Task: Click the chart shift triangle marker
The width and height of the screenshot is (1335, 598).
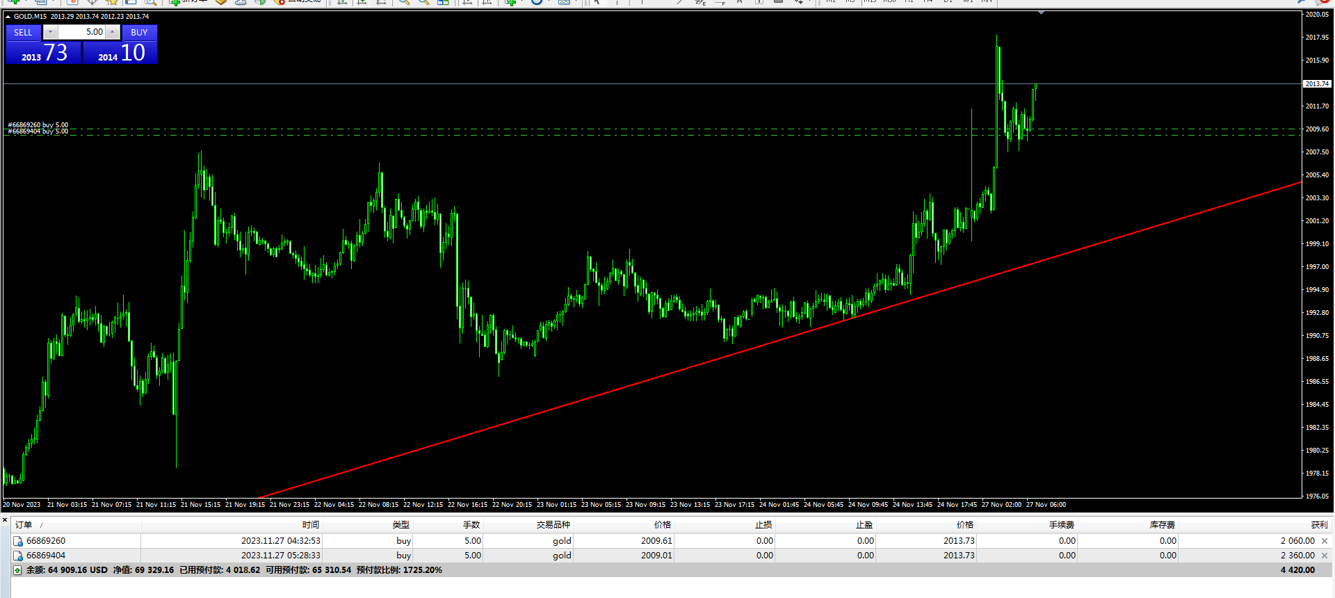Action: [1041, 13]
